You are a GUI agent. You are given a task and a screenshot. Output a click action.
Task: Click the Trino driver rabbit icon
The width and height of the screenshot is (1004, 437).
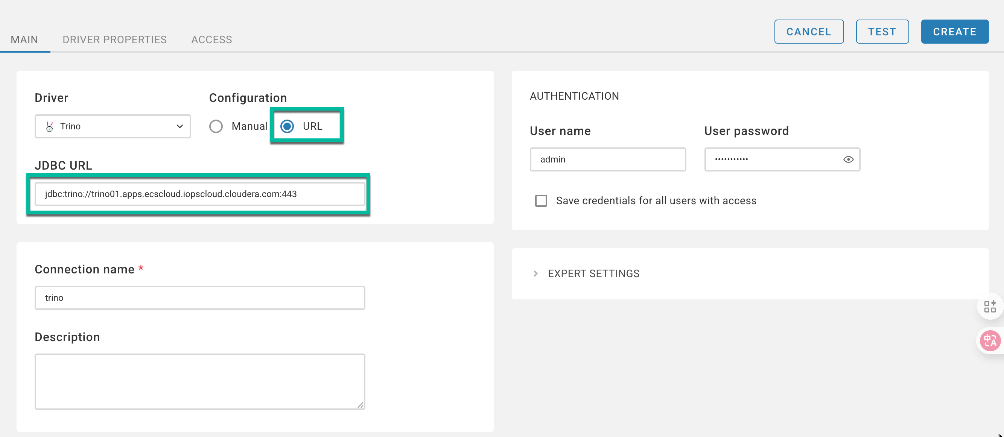point(50,127)
